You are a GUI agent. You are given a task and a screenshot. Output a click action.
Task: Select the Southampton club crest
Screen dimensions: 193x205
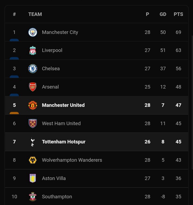coord(33,196)
